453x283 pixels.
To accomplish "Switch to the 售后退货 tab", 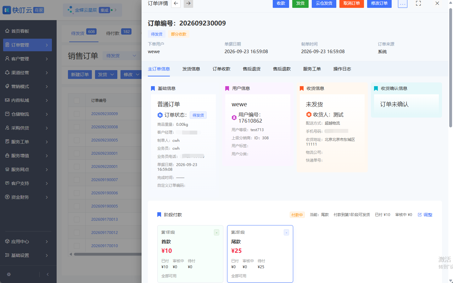I will coord(252,69).
